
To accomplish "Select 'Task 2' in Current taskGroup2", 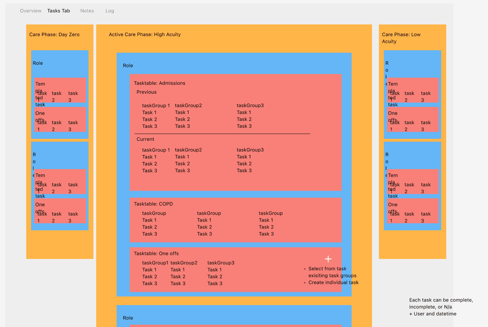I will [182, 164].
